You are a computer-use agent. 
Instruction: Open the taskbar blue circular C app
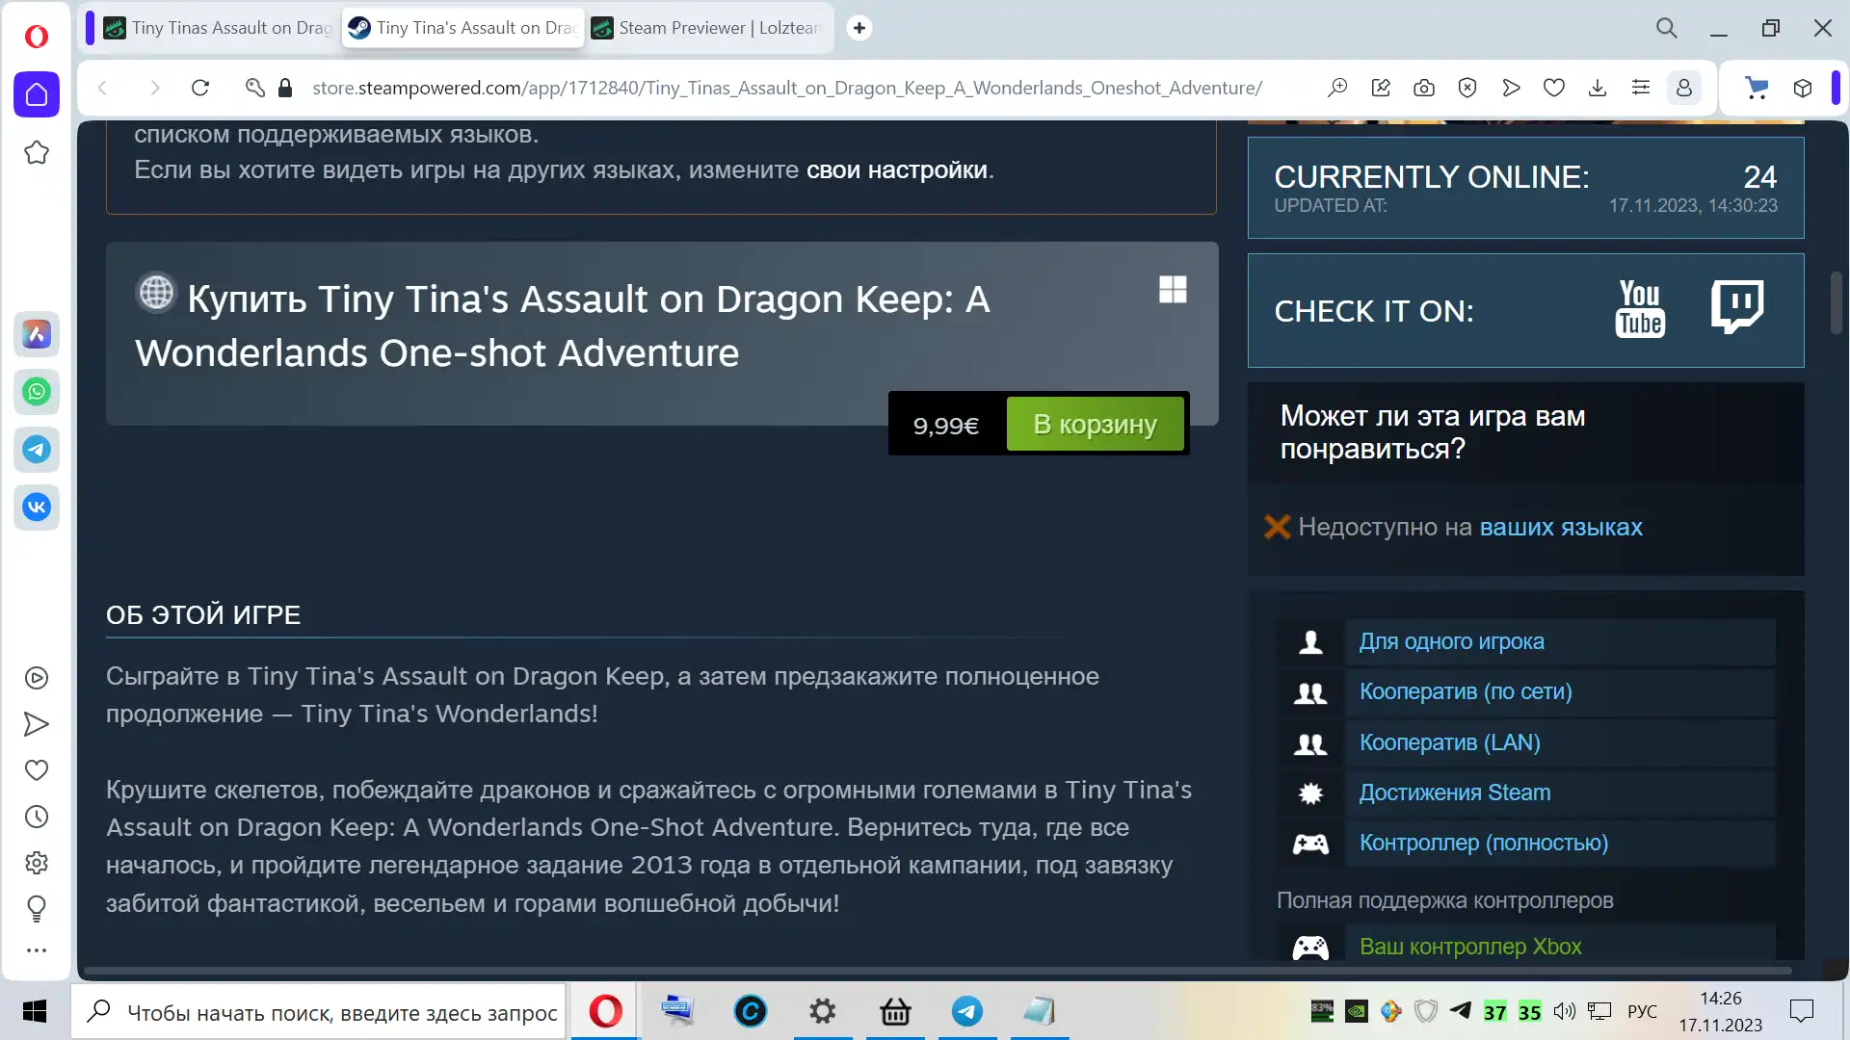751,1011
